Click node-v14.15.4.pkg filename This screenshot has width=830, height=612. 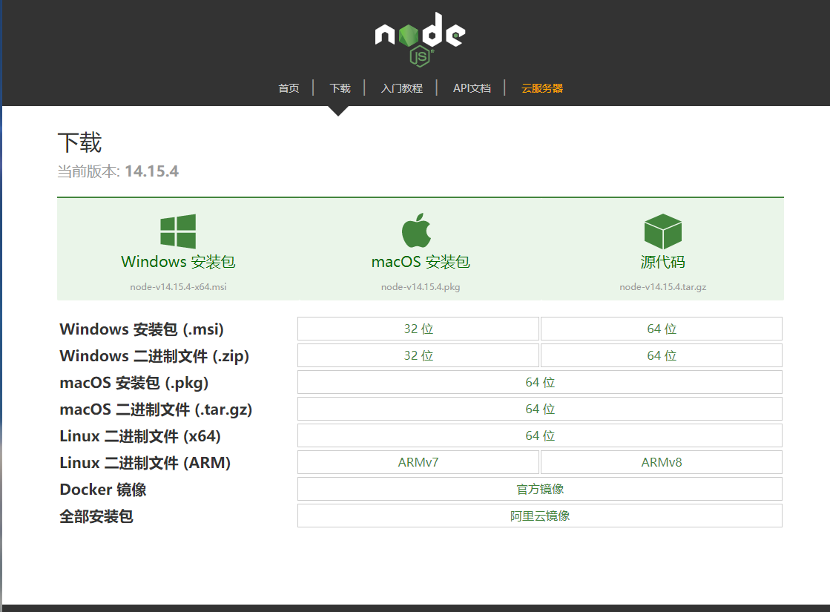click(421, 287)
